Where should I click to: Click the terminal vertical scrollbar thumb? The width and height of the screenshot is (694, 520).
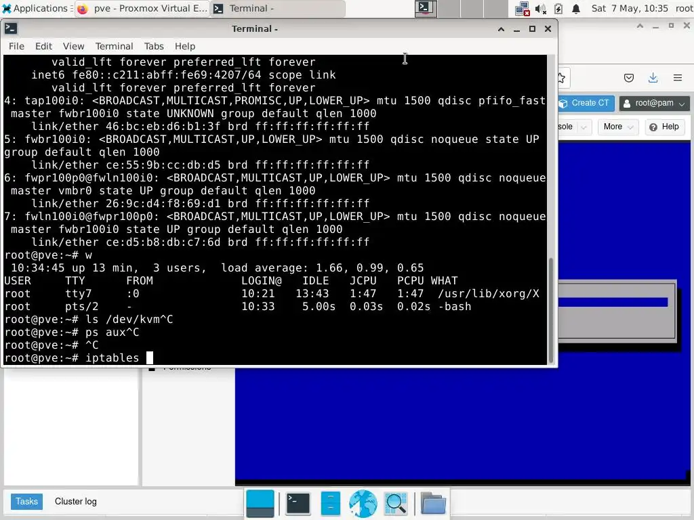[x=551, y=310]
